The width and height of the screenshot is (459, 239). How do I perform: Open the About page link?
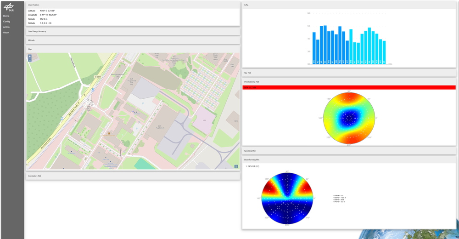[x=6, y=33]
